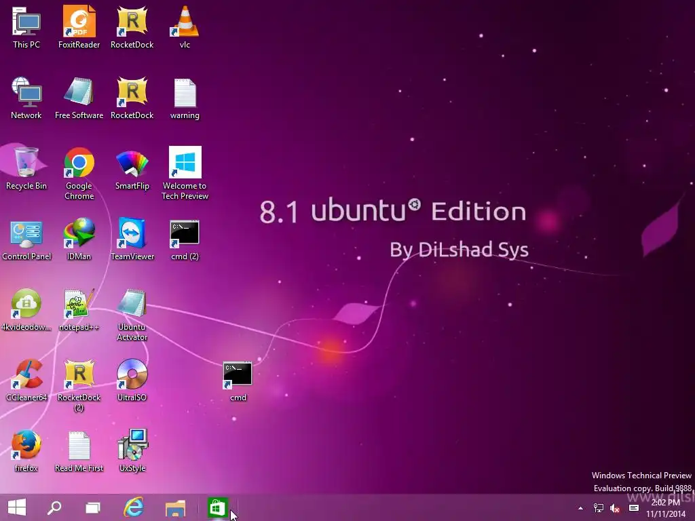This screenshot has width=695, height=521.
Task: Open the Ubuntu Actvator file
Action: click(x=132, y=315)
